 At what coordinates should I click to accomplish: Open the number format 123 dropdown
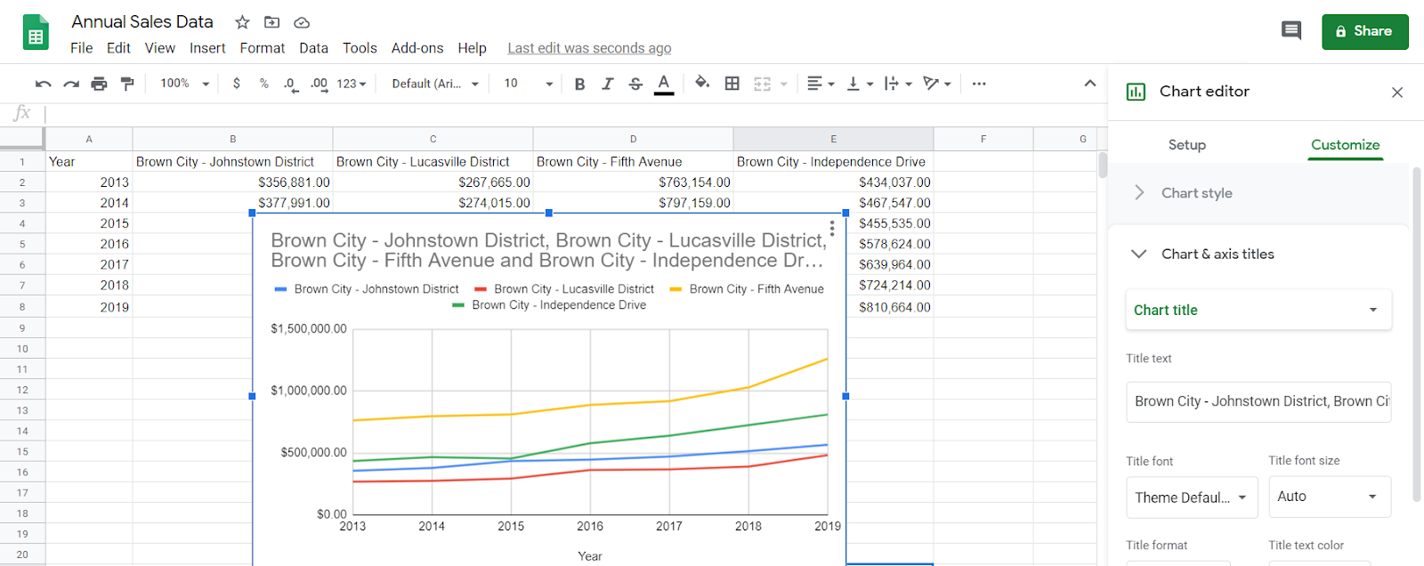pyautogui.click(x=352, y=84)
